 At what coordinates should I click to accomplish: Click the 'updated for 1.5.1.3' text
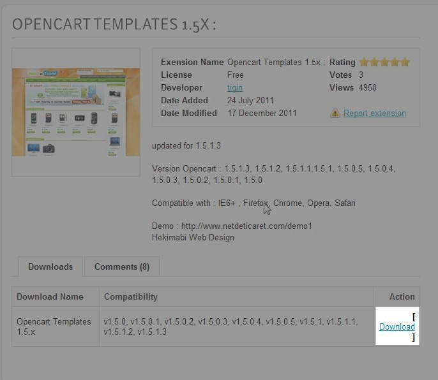(x=186, y=145)
